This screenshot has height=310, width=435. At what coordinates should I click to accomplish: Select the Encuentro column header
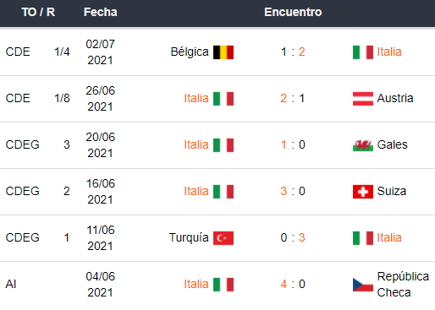tap(293, 12)
